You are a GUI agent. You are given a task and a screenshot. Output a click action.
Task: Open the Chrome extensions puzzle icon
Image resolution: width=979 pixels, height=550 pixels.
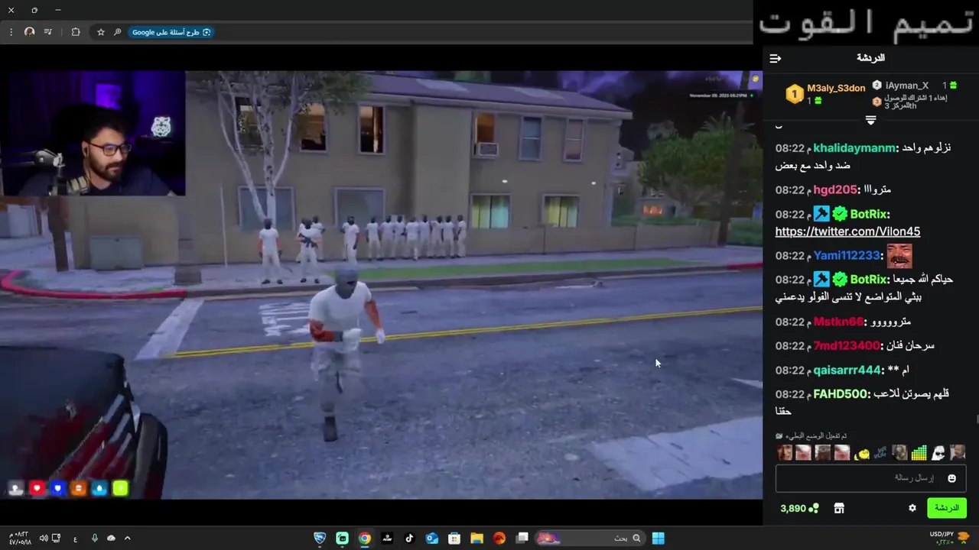click(x=76, y=32)
